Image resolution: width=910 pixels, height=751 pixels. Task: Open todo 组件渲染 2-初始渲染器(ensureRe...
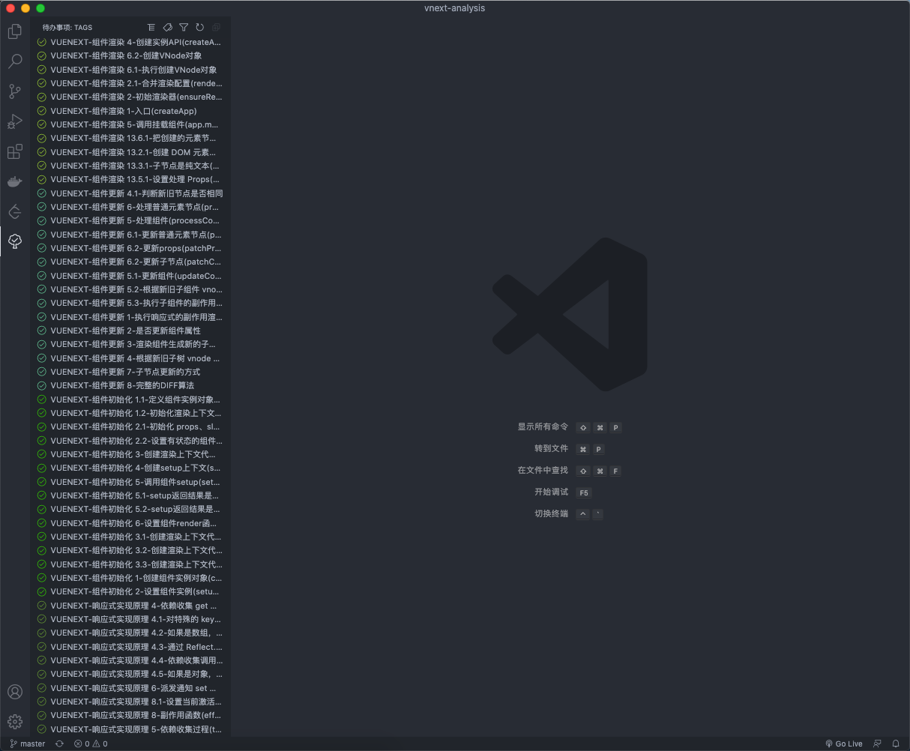[x=130, y=97]
